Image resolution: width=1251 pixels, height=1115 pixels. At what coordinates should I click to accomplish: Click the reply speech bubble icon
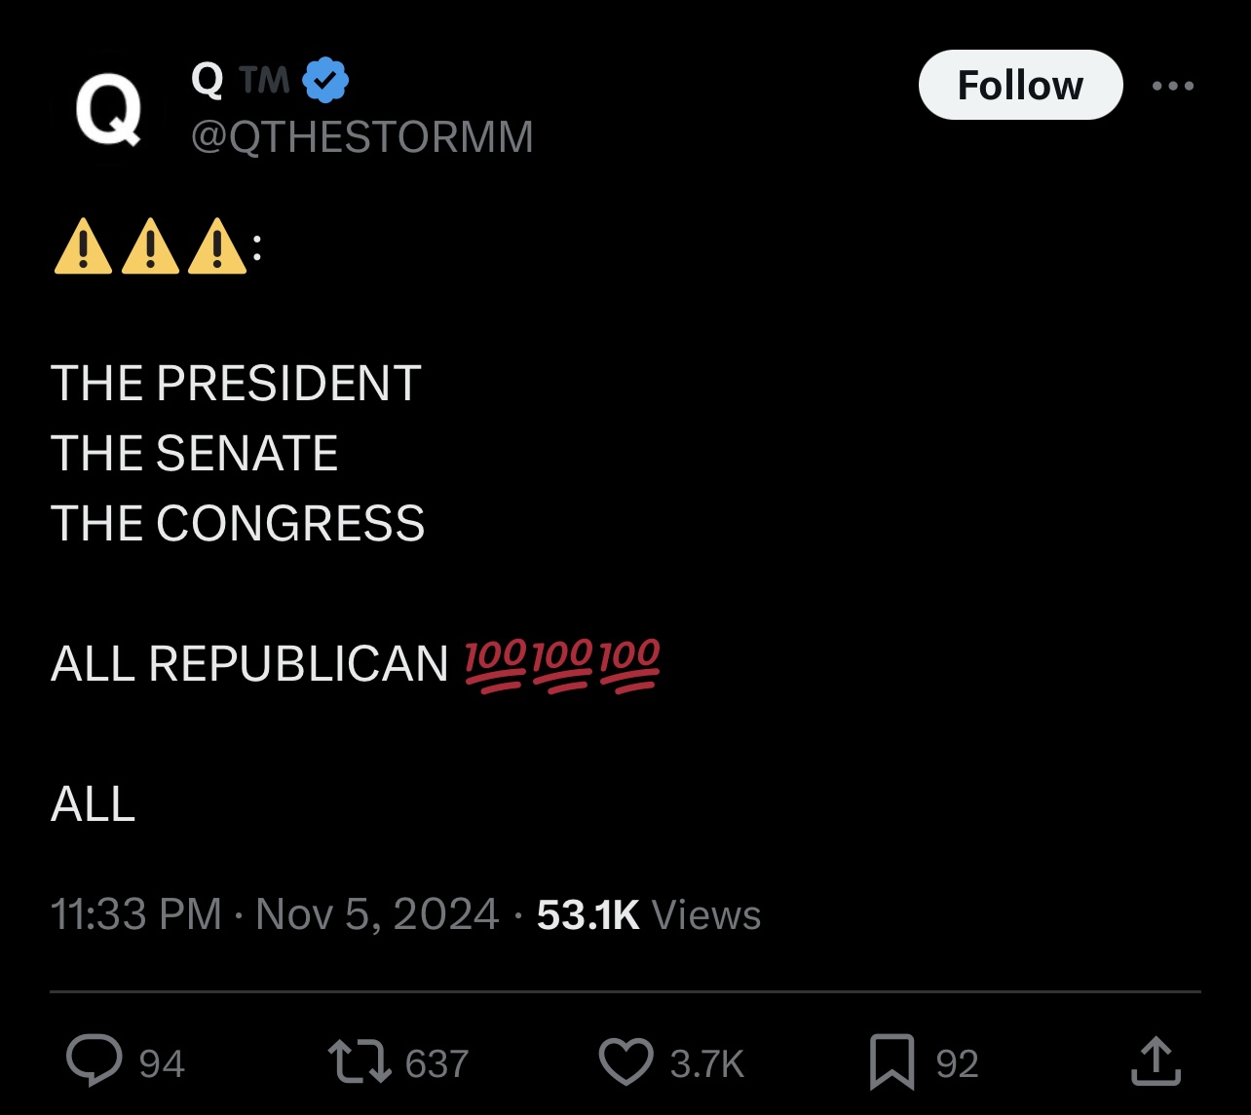(95, 1061)
